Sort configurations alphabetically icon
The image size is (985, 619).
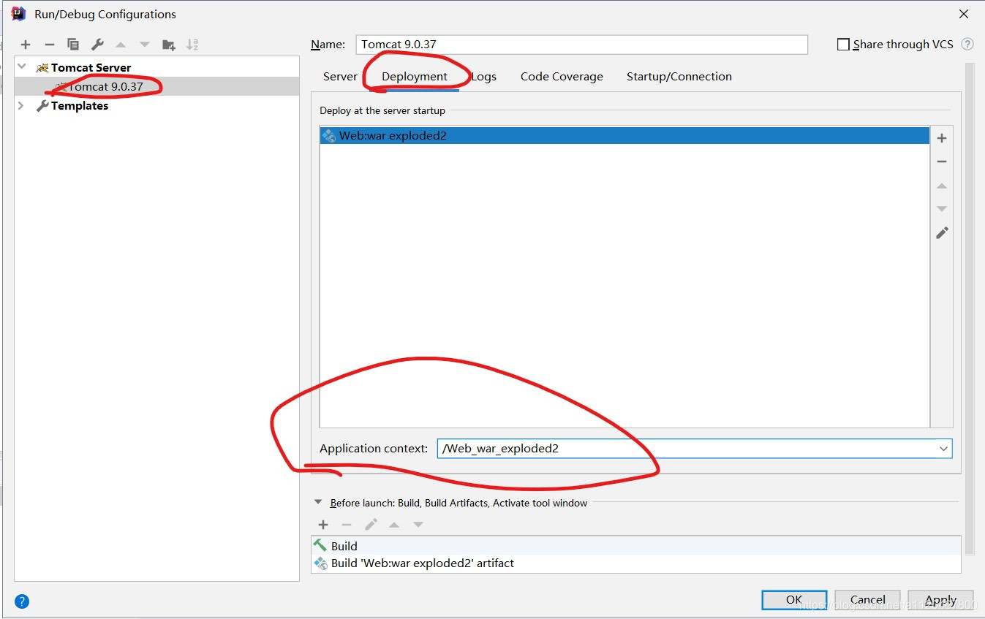[192, 45]
